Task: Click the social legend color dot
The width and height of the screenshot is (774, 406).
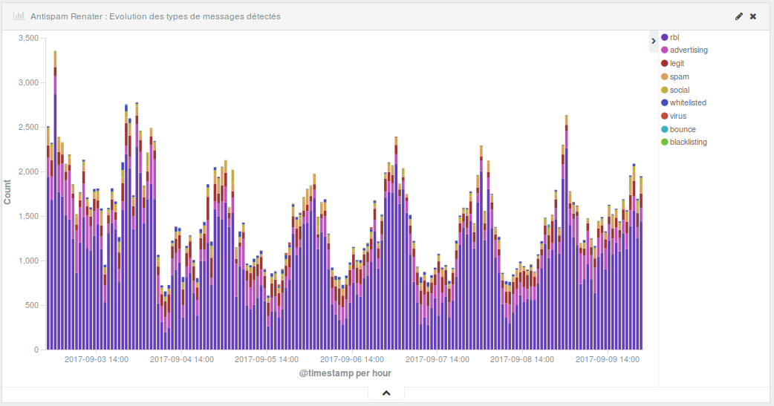Action: point(664,91)
